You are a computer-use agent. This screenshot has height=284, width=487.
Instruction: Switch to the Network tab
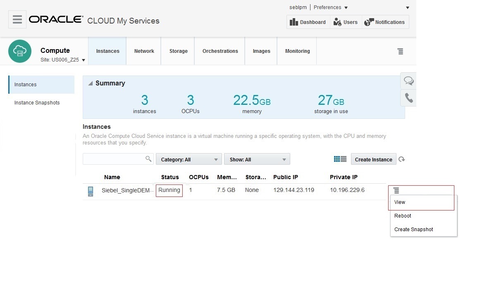point(144,51)
